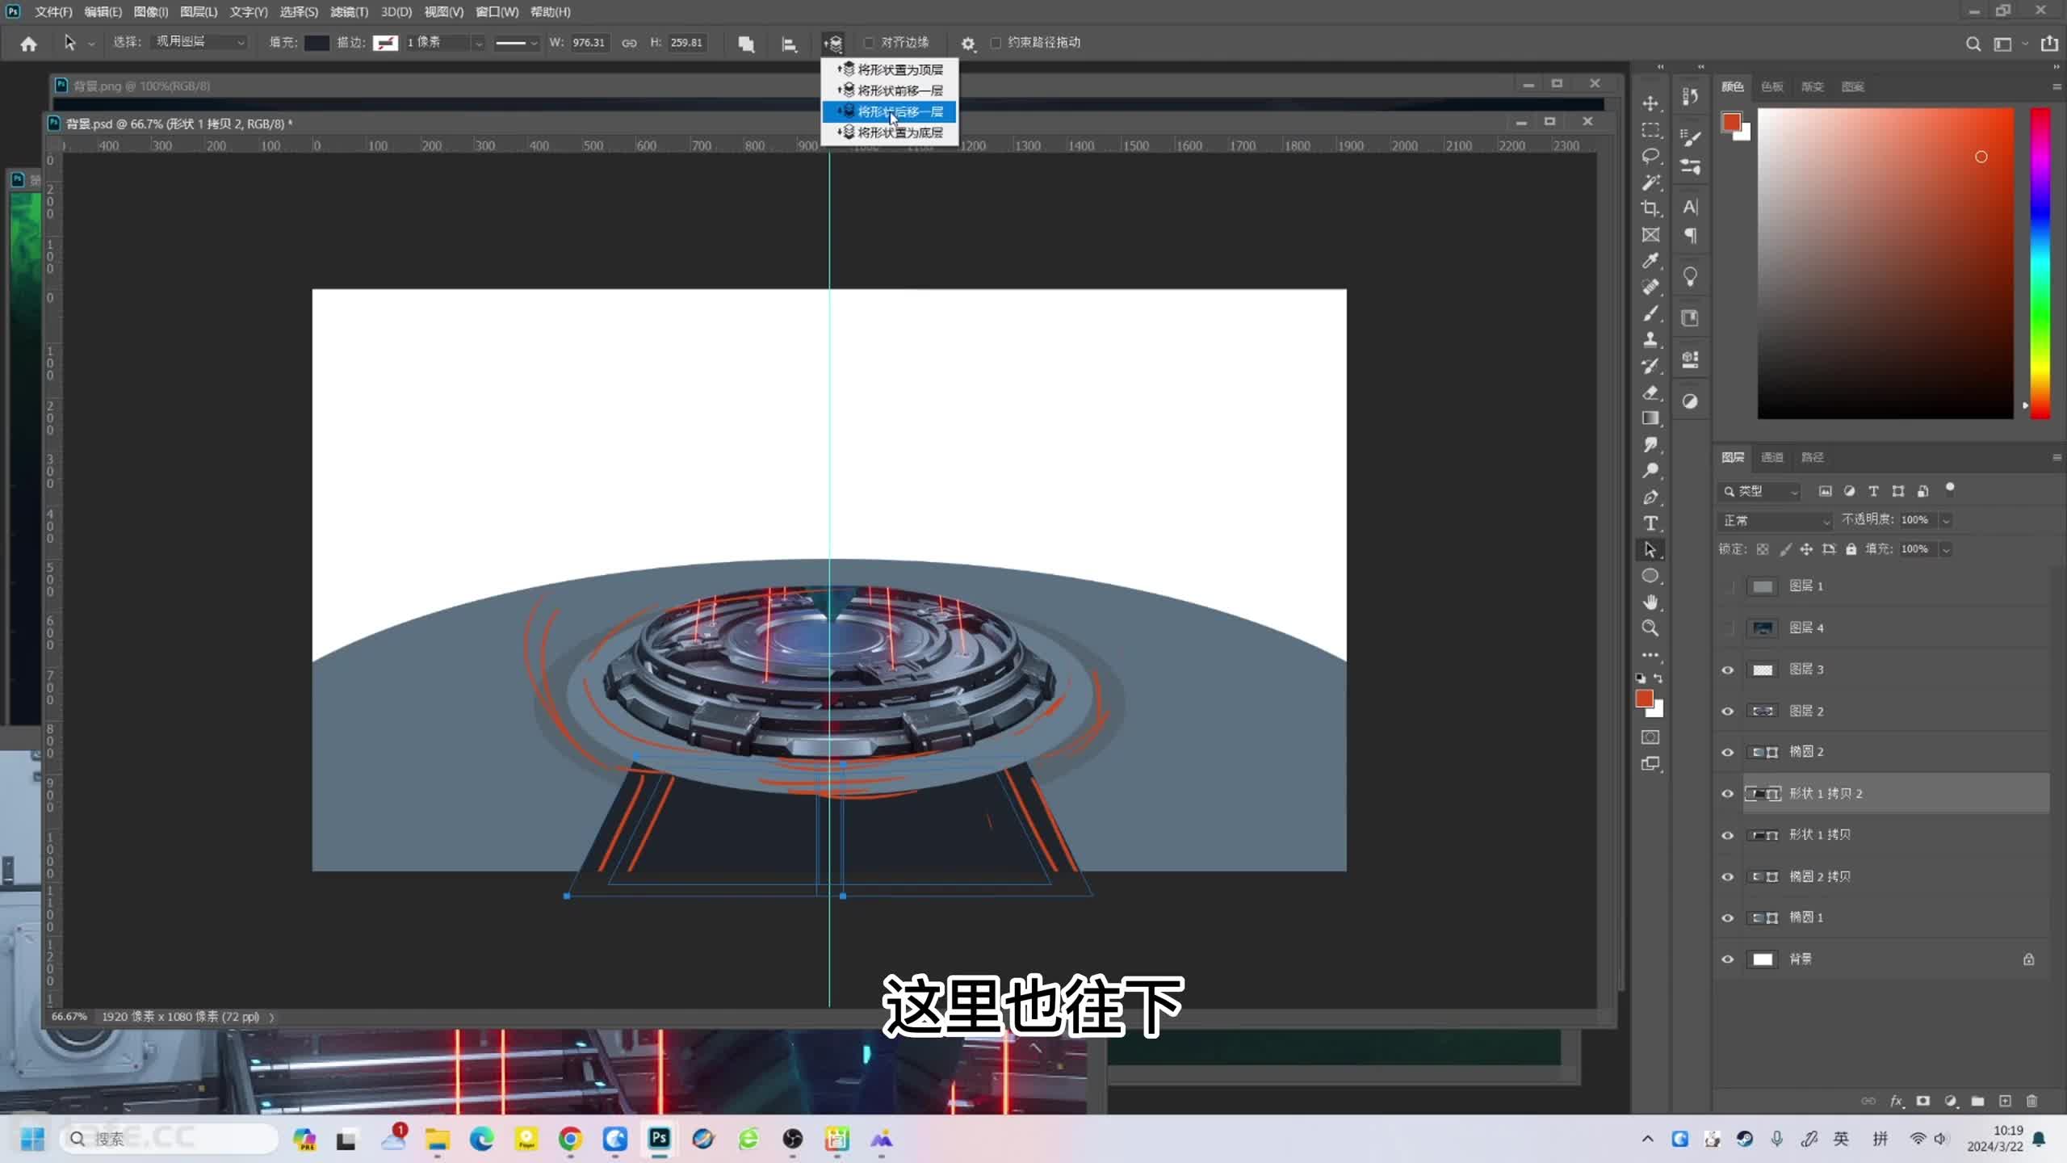Create a new group folder
2067x1163 pixels.
(x=1977, y=1102)
